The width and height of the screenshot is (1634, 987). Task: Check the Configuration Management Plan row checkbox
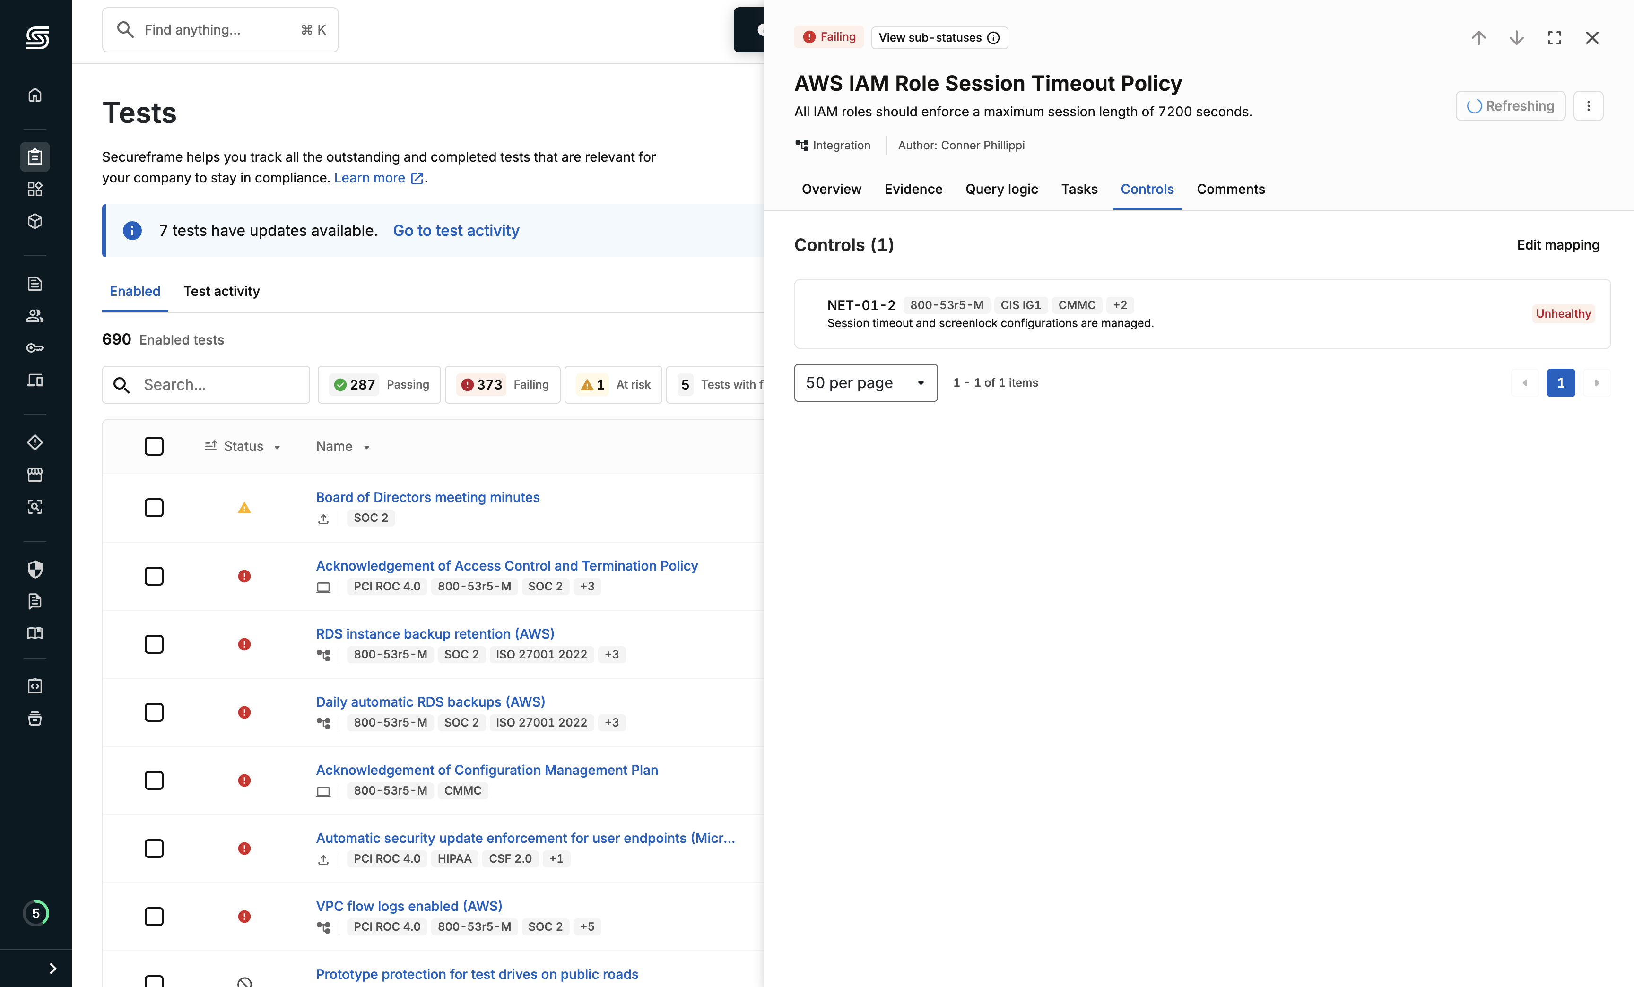point(154,780)
